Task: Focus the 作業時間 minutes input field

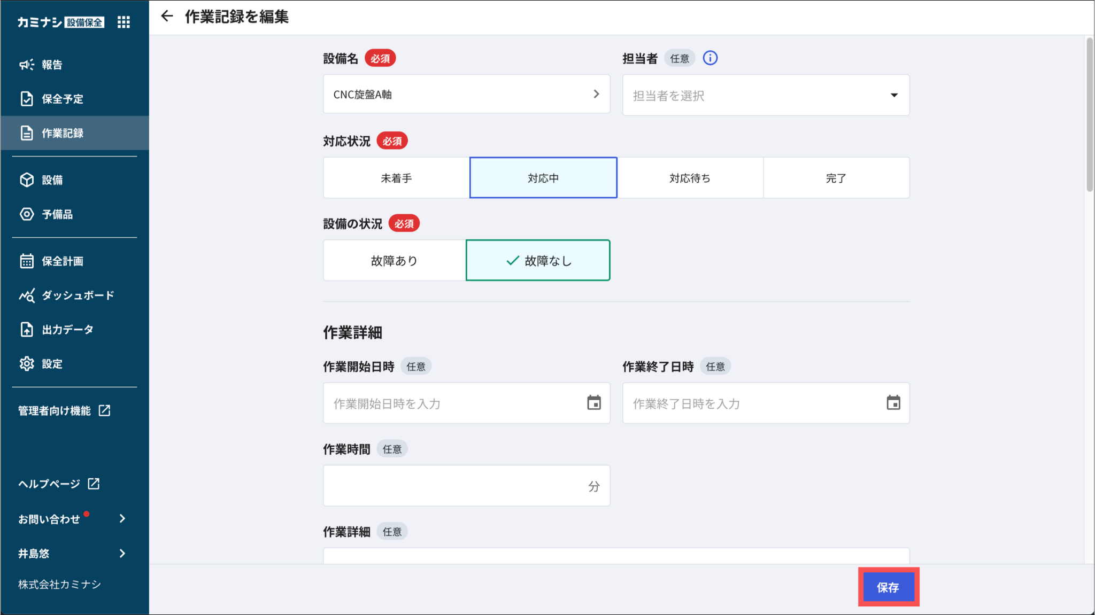Action: (x=466, y=486)
